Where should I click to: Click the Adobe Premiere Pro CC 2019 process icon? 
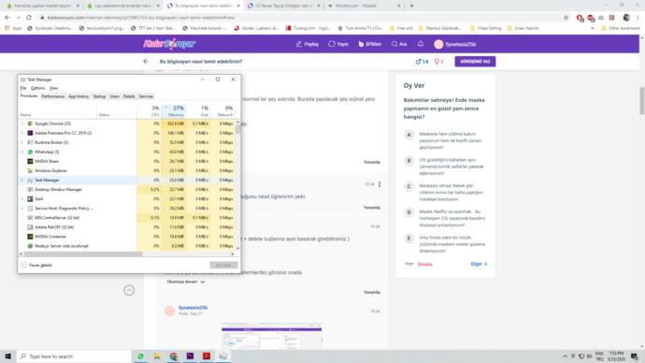pos(30,133)
